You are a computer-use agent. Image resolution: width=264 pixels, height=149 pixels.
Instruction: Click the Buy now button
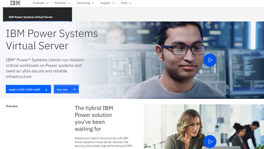(66, 89)
